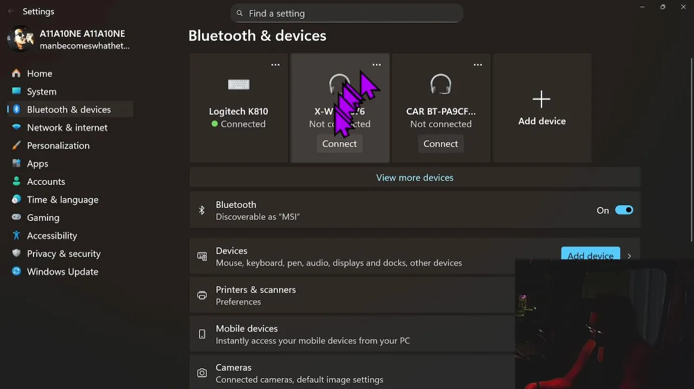This screenshot has width=694, height=389.
Task: Click the back arrow in Settings
Action: (11, 11)
